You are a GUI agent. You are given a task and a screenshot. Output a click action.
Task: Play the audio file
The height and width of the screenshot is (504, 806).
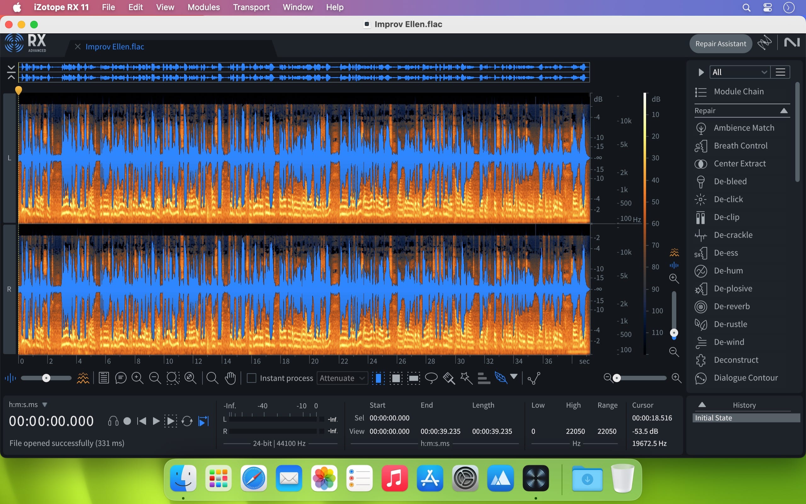pos(156,421)
